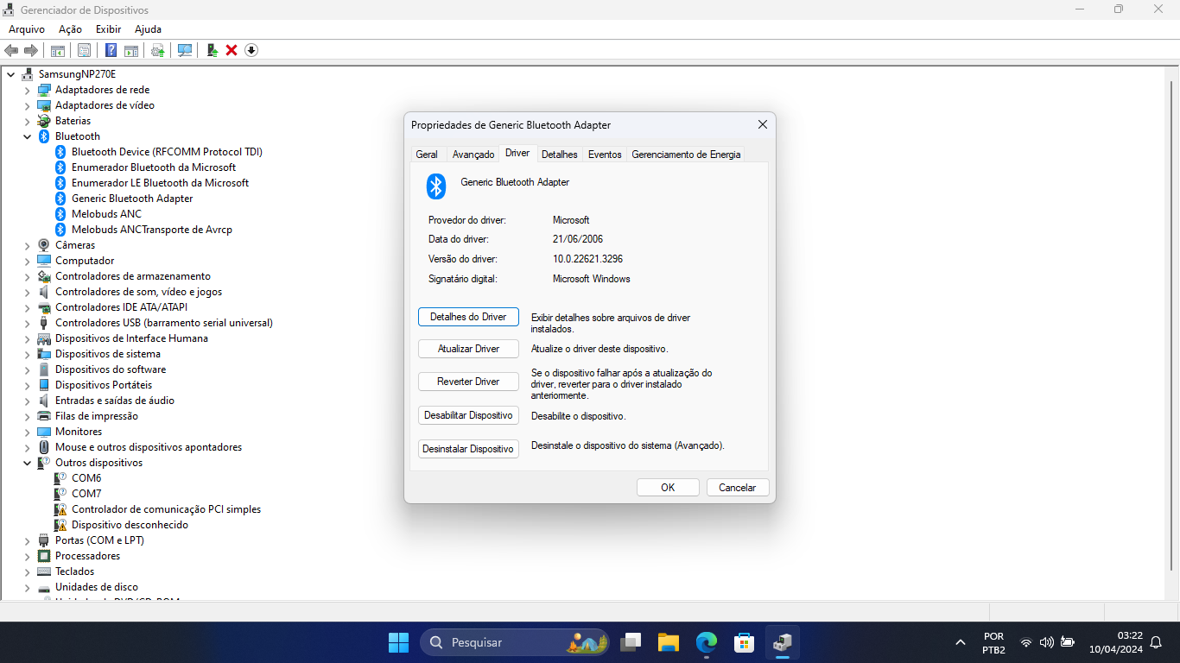Open the notification bell in the tray
The height and width of the screenshot is (663, 1180).
[x=1156, y=642]
